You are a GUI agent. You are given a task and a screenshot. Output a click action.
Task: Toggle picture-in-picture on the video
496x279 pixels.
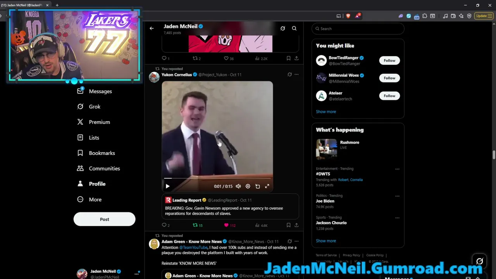(x=258, y=186)
